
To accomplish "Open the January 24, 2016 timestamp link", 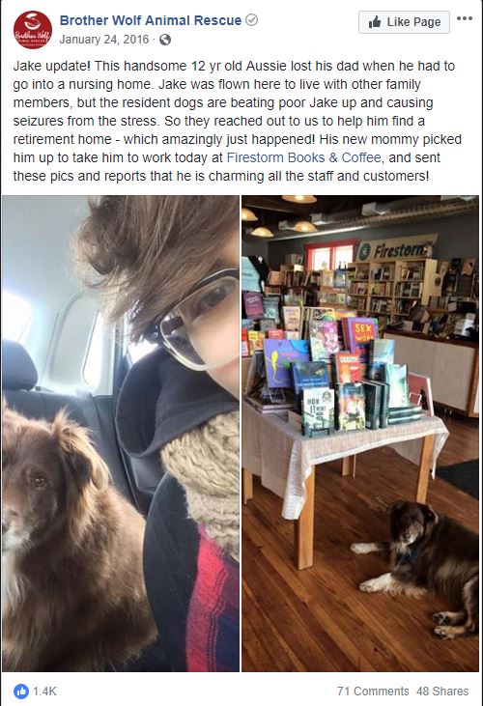I will click(x=104, y=40).
